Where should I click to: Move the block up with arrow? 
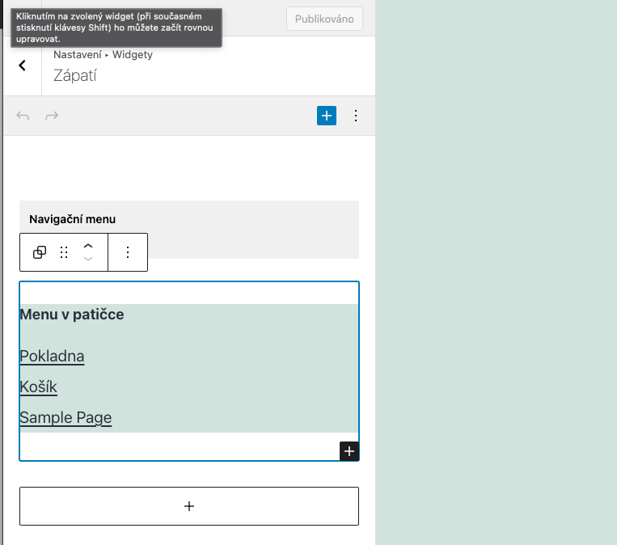click(x=88, y=247)
